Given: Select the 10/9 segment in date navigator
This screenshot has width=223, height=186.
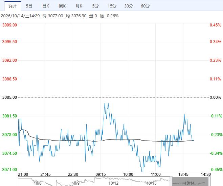Looking at the screenshot, I should [x=75, y=182].
